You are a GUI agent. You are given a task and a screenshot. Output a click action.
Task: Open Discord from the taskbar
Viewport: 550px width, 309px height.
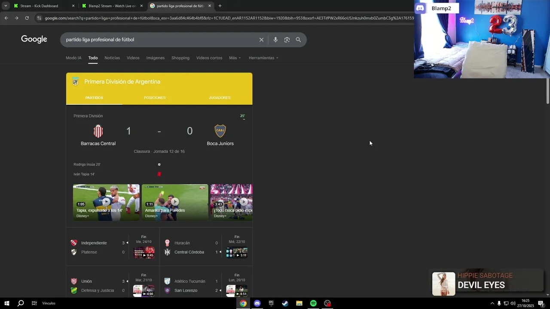coord(257,303)
